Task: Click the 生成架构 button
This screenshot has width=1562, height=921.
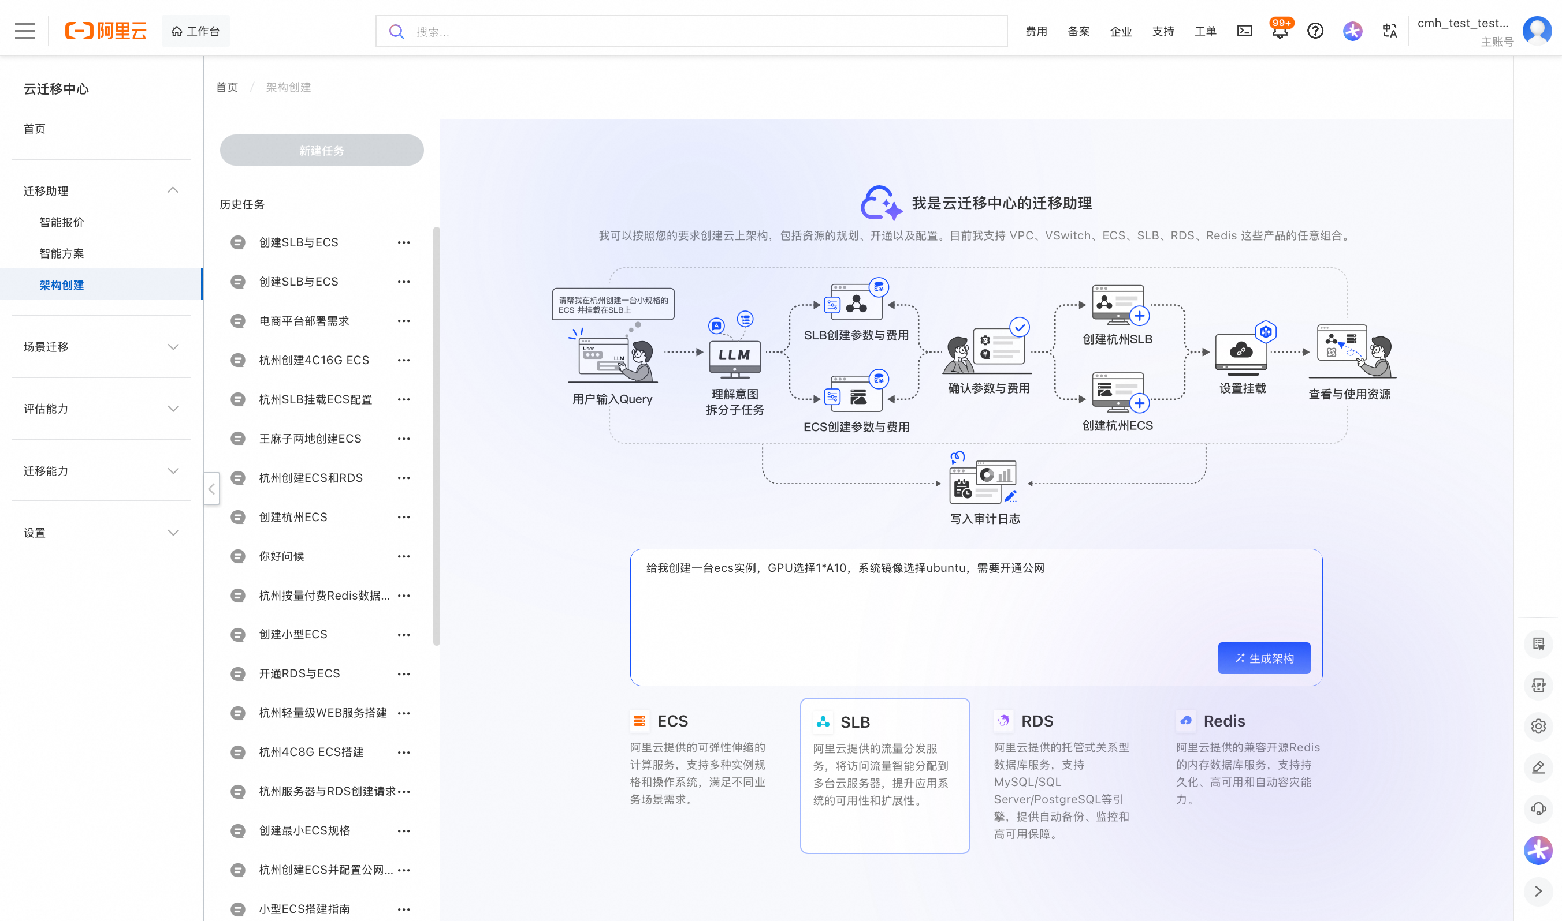Action: click(1264, 658)
